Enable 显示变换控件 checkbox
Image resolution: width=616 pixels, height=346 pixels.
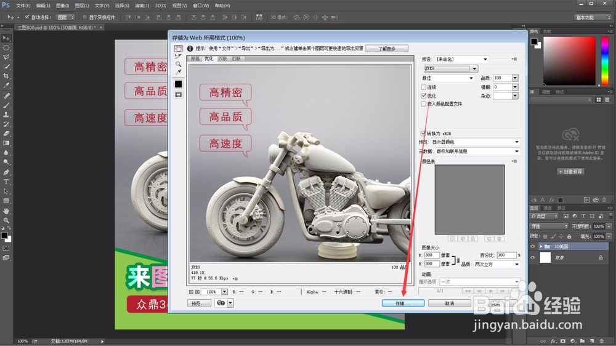[84, 17]
